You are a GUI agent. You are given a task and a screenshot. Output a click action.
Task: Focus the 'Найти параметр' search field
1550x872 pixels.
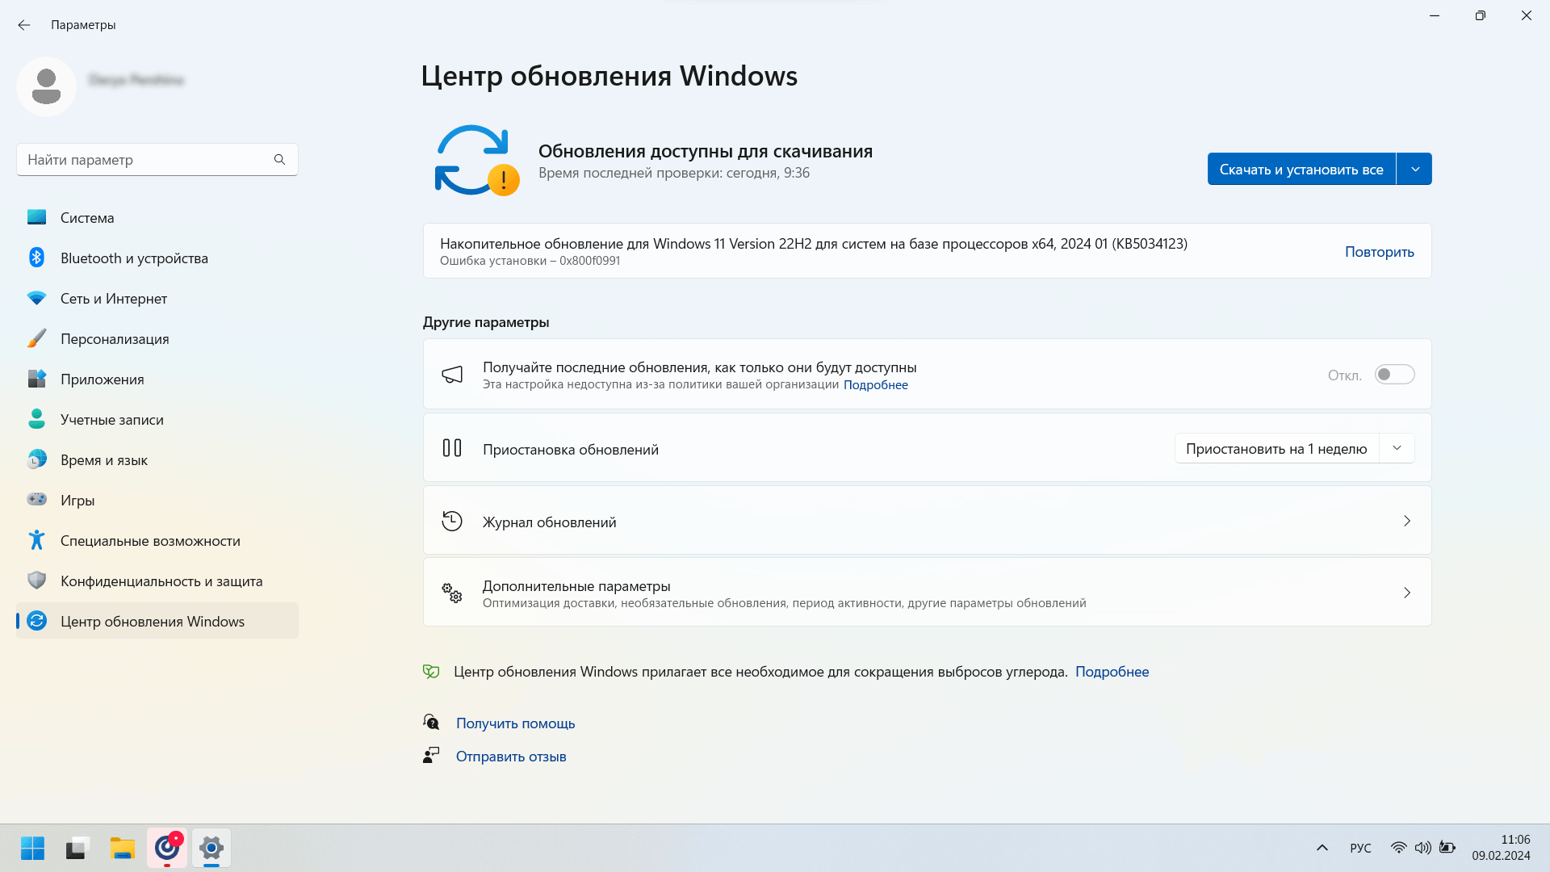click(x=157, y=160)
